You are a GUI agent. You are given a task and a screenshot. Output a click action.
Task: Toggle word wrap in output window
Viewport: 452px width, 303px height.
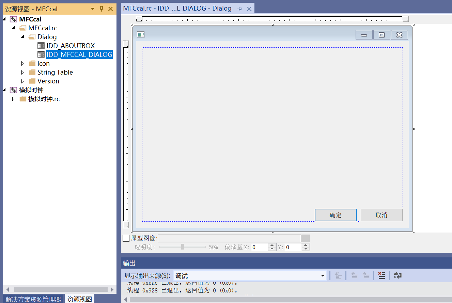(x=398, y=276)
